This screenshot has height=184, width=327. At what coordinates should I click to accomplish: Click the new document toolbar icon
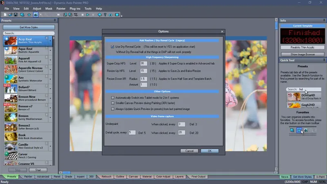pyautogui.click(x=5, y=15)
